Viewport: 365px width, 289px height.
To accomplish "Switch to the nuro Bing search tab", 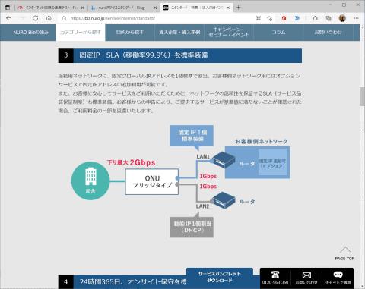I will [123, 8].
